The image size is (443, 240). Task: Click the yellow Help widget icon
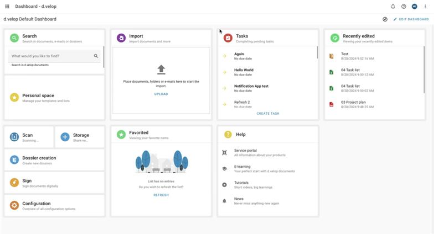click(x=228, y=135)
